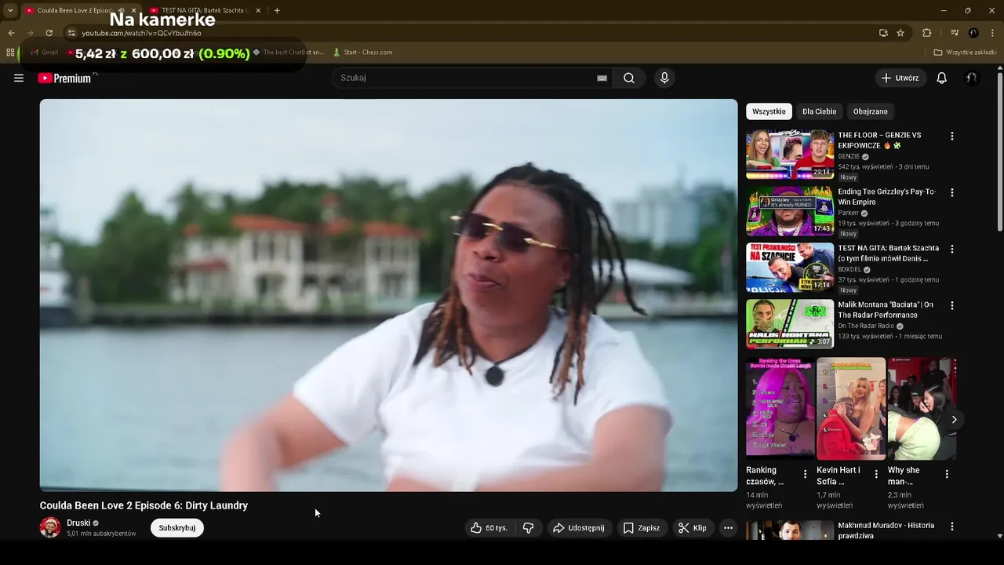Go back in Chrome browser

[11, 33]
